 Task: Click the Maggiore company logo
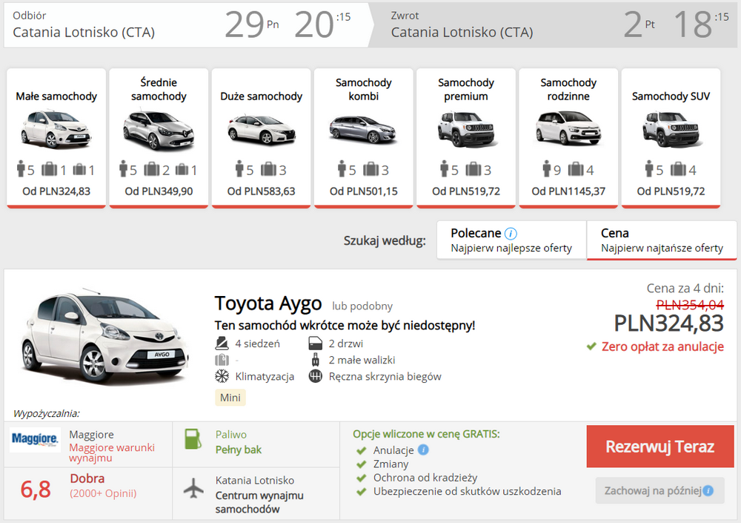[x=35, y=439]
